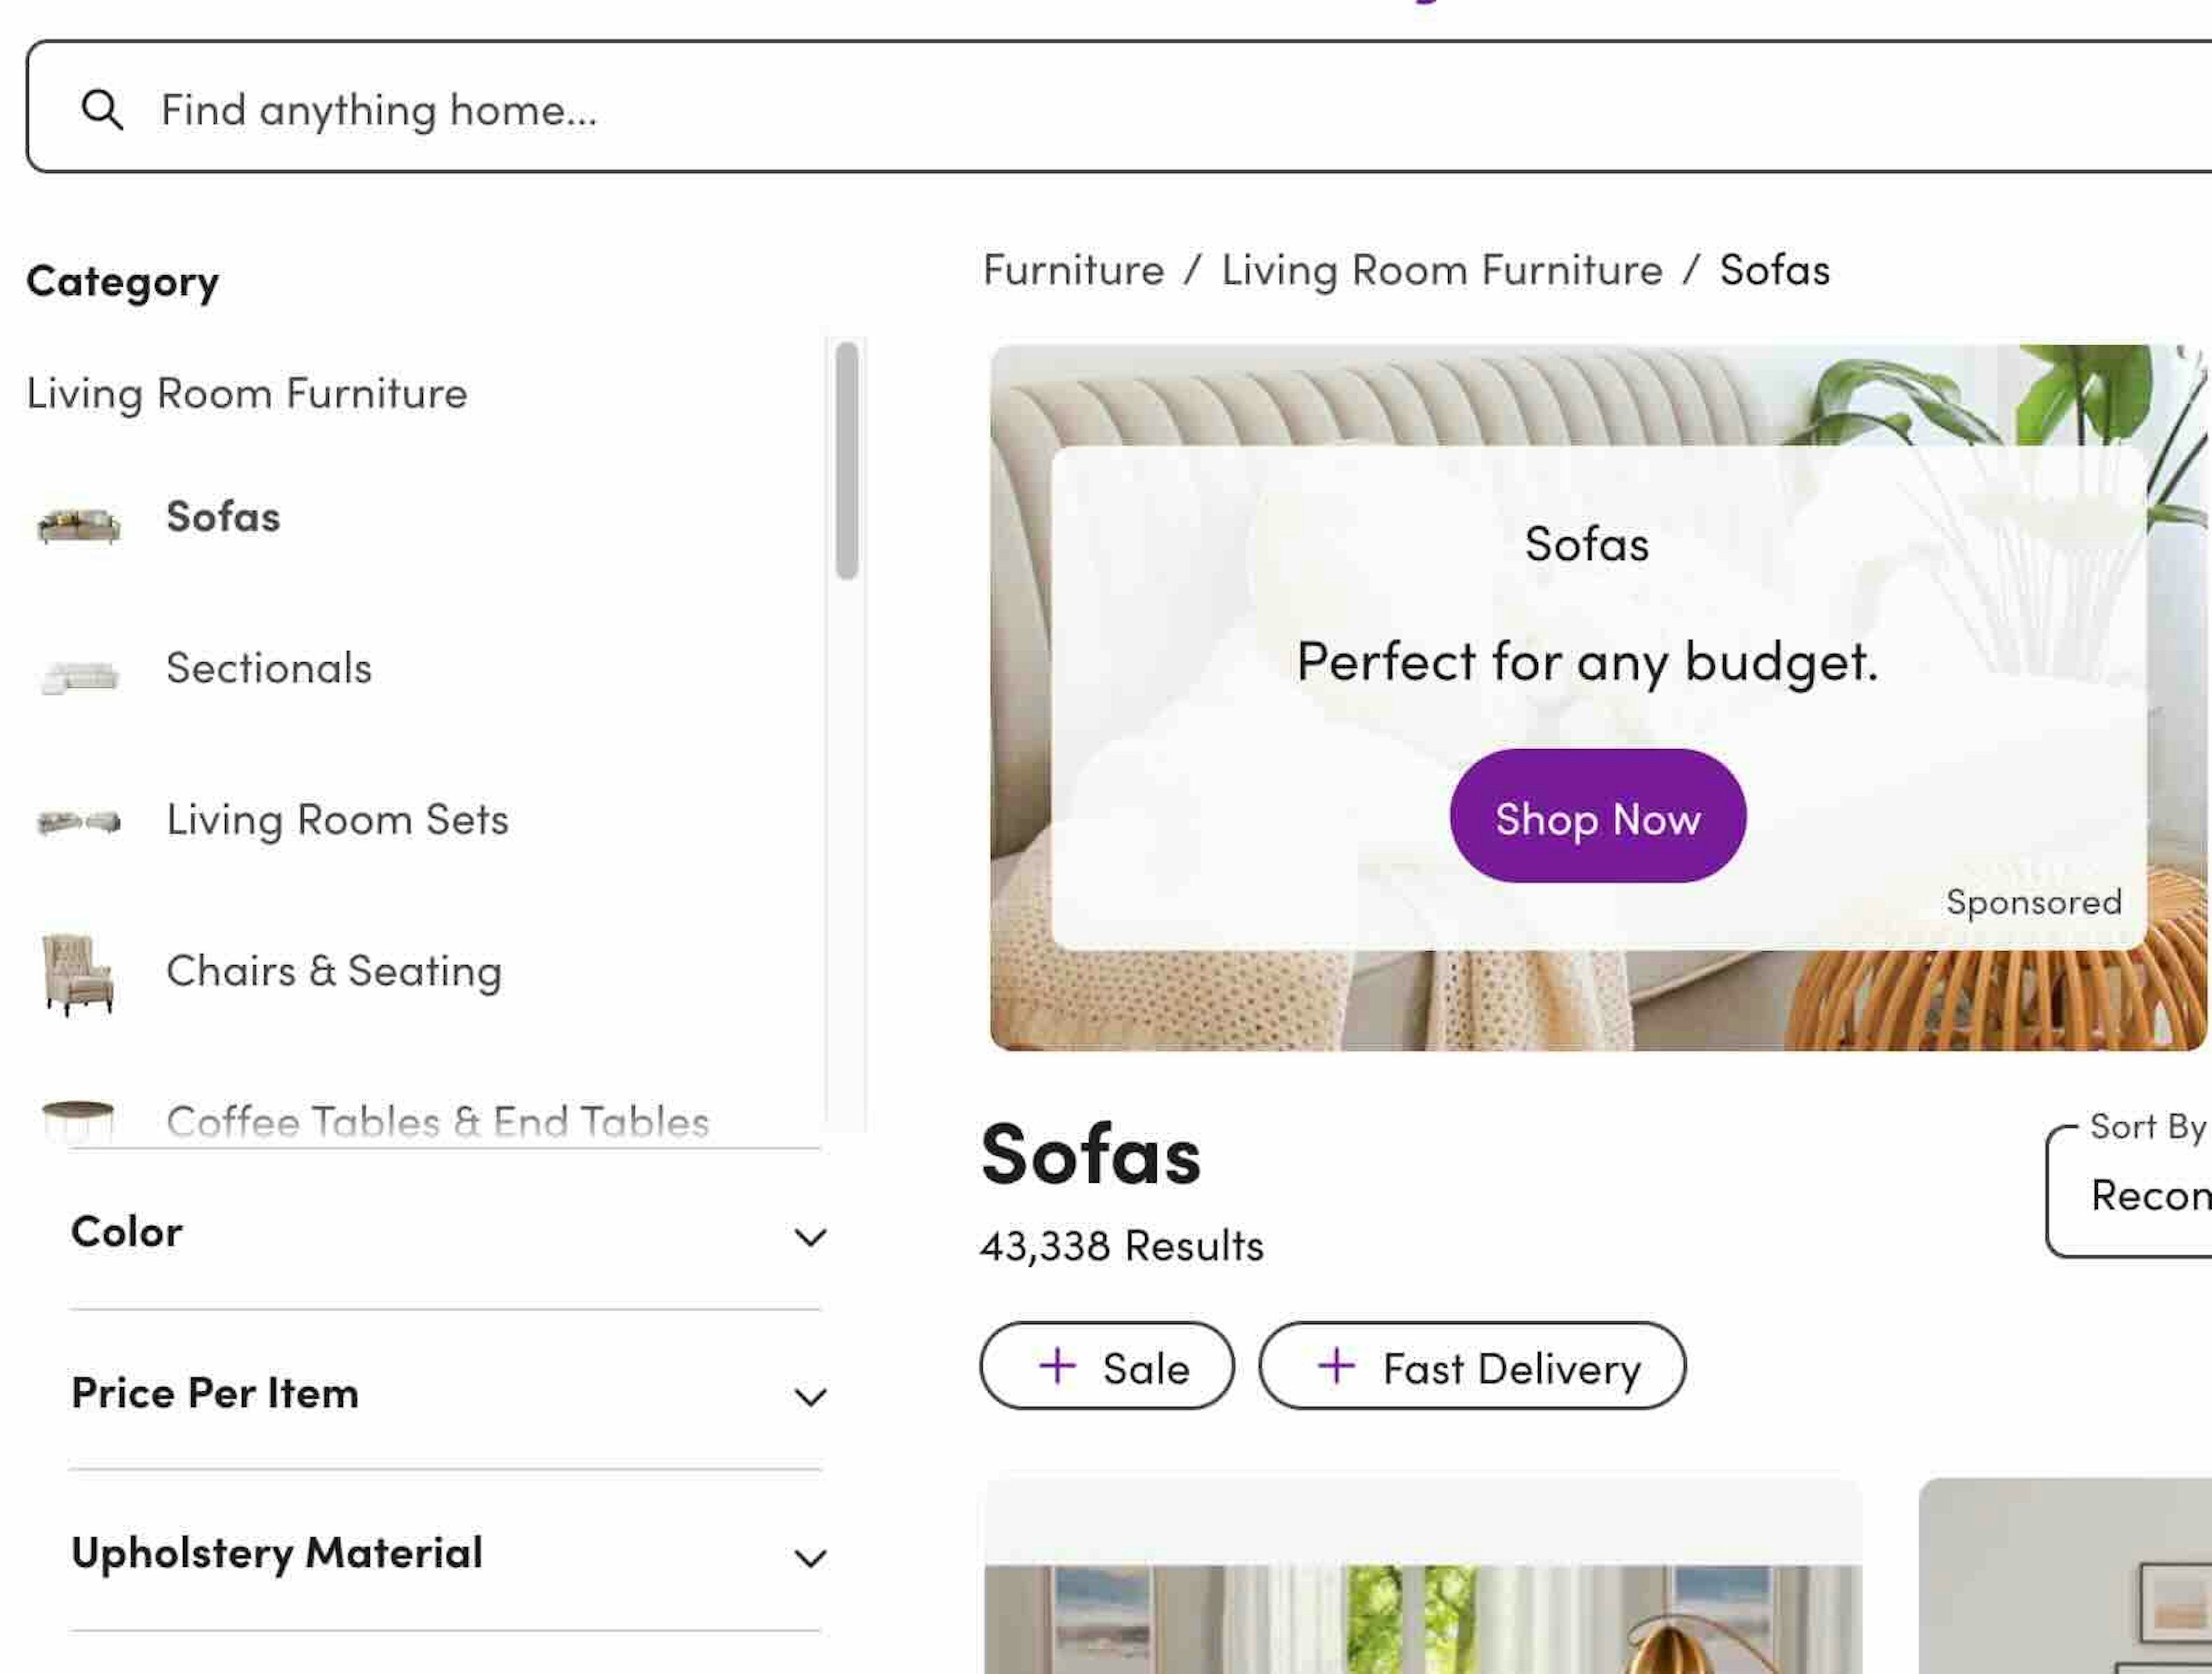Go to Living Room Furniture breadcrumb
Viewport: 2212px width, 1674px height.
point(1441,270)
